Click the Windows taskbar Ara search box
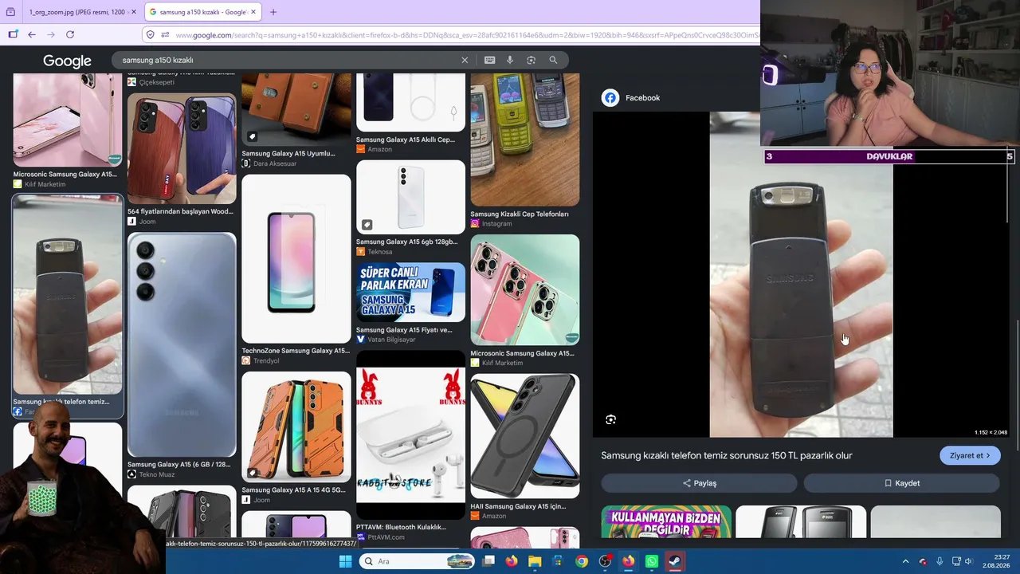Image resolution: width=1020 pixels, height=574 pixels. [417, 561]
